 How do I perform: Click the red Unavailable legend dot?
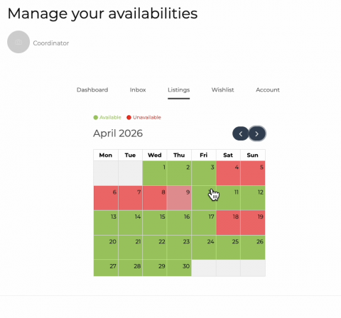(x=129, y=118)
